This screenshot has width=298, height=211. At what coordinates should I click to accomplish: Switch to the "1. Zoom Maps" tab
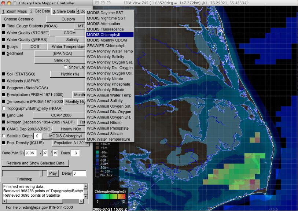coord(14,11)
